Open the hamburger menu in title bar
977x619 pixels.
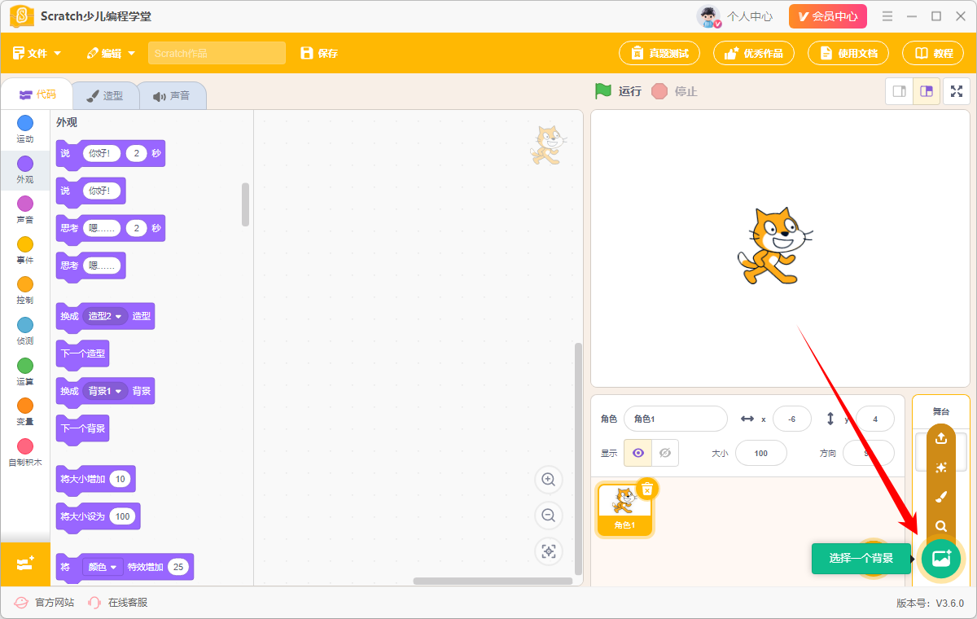pyautogui.click(x=887, y=16)
